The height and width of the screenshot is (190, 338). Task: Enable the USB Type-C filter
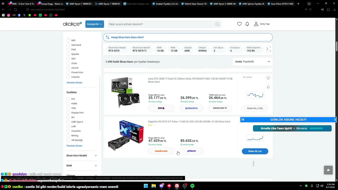(x=68, y=122)
